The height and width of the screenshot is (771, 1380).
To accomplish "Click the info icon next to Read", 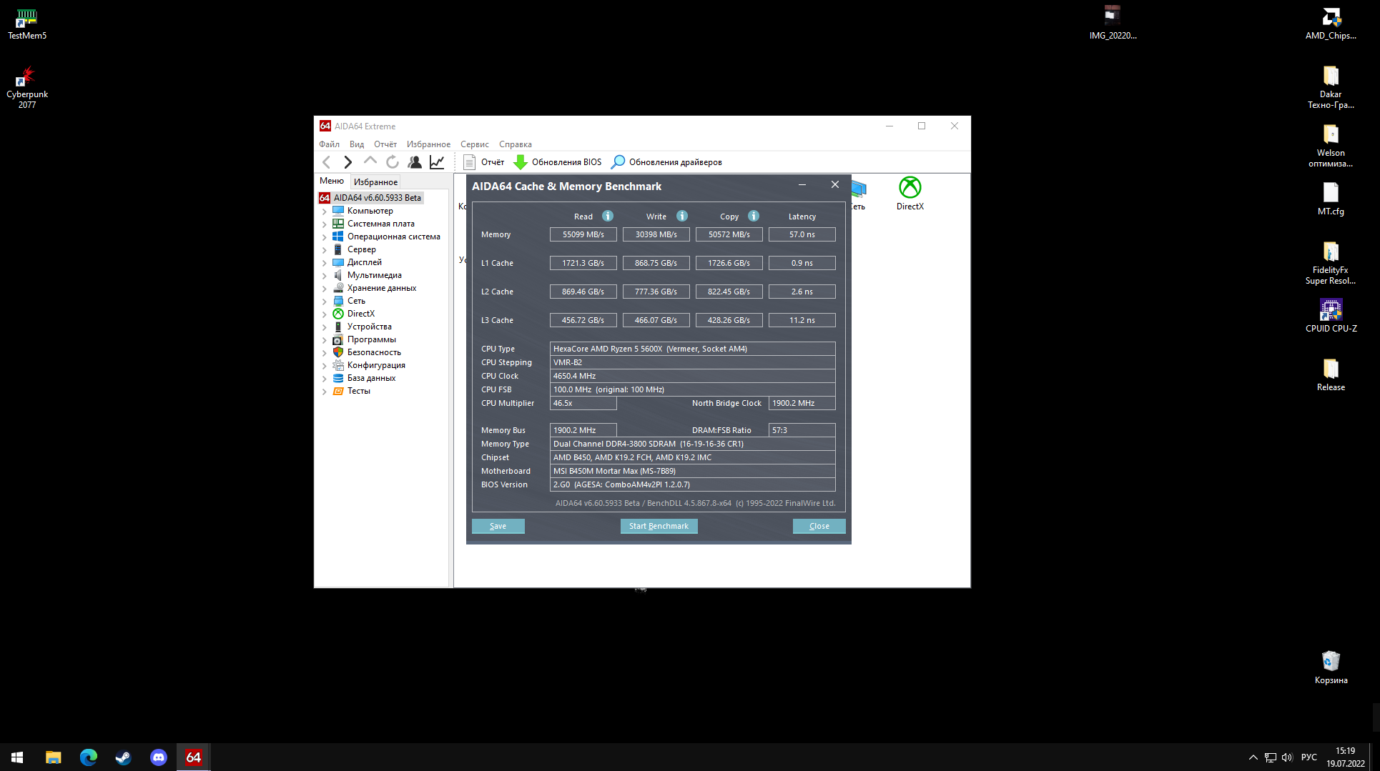I will pos(608,216).
